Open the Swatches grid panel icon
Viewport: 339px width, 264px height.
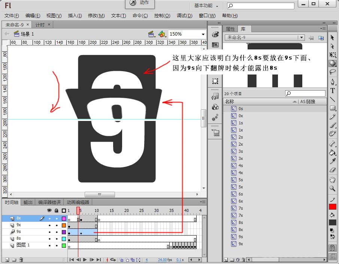point(215,45)
